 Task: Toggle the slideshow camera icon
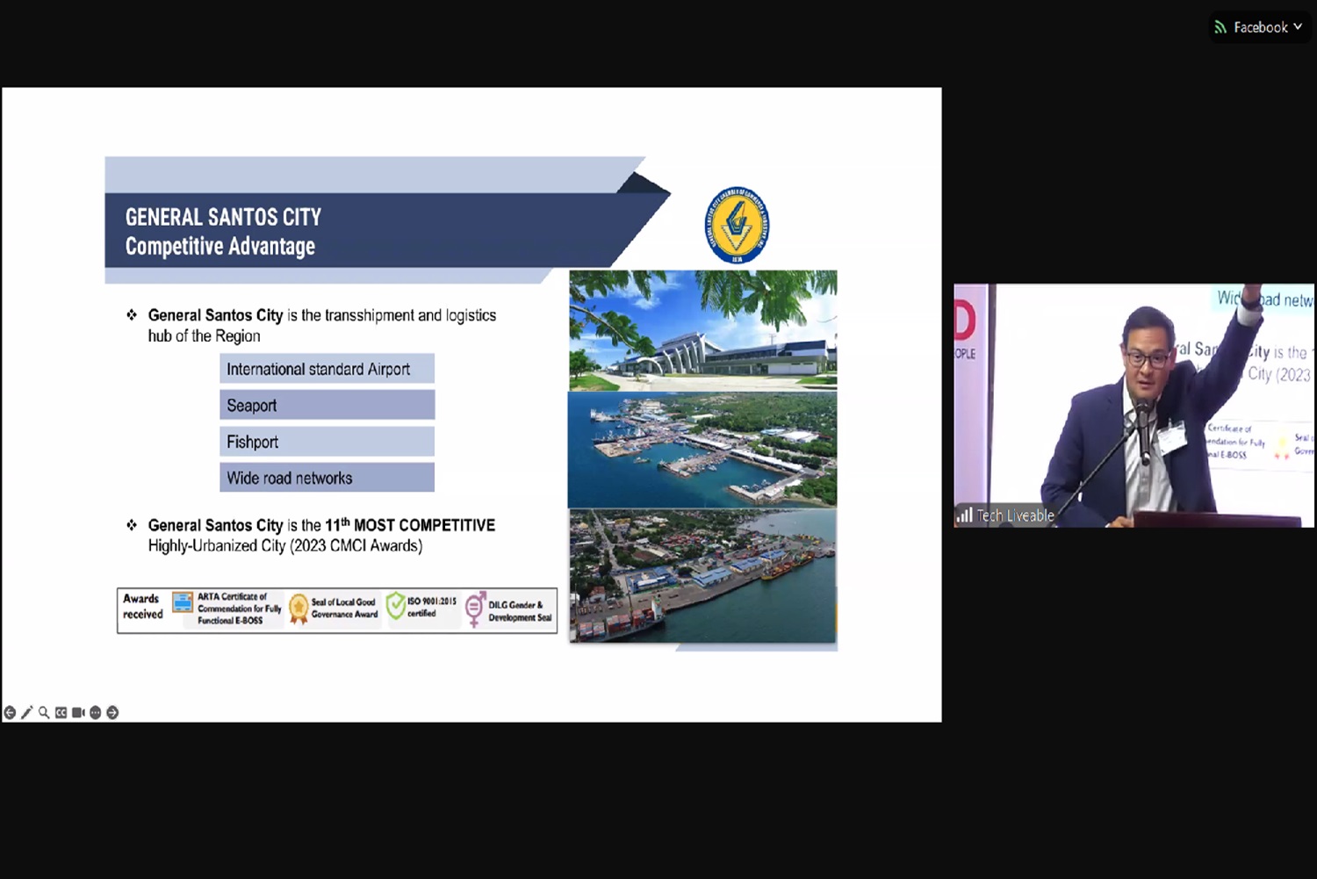point(78,713)
